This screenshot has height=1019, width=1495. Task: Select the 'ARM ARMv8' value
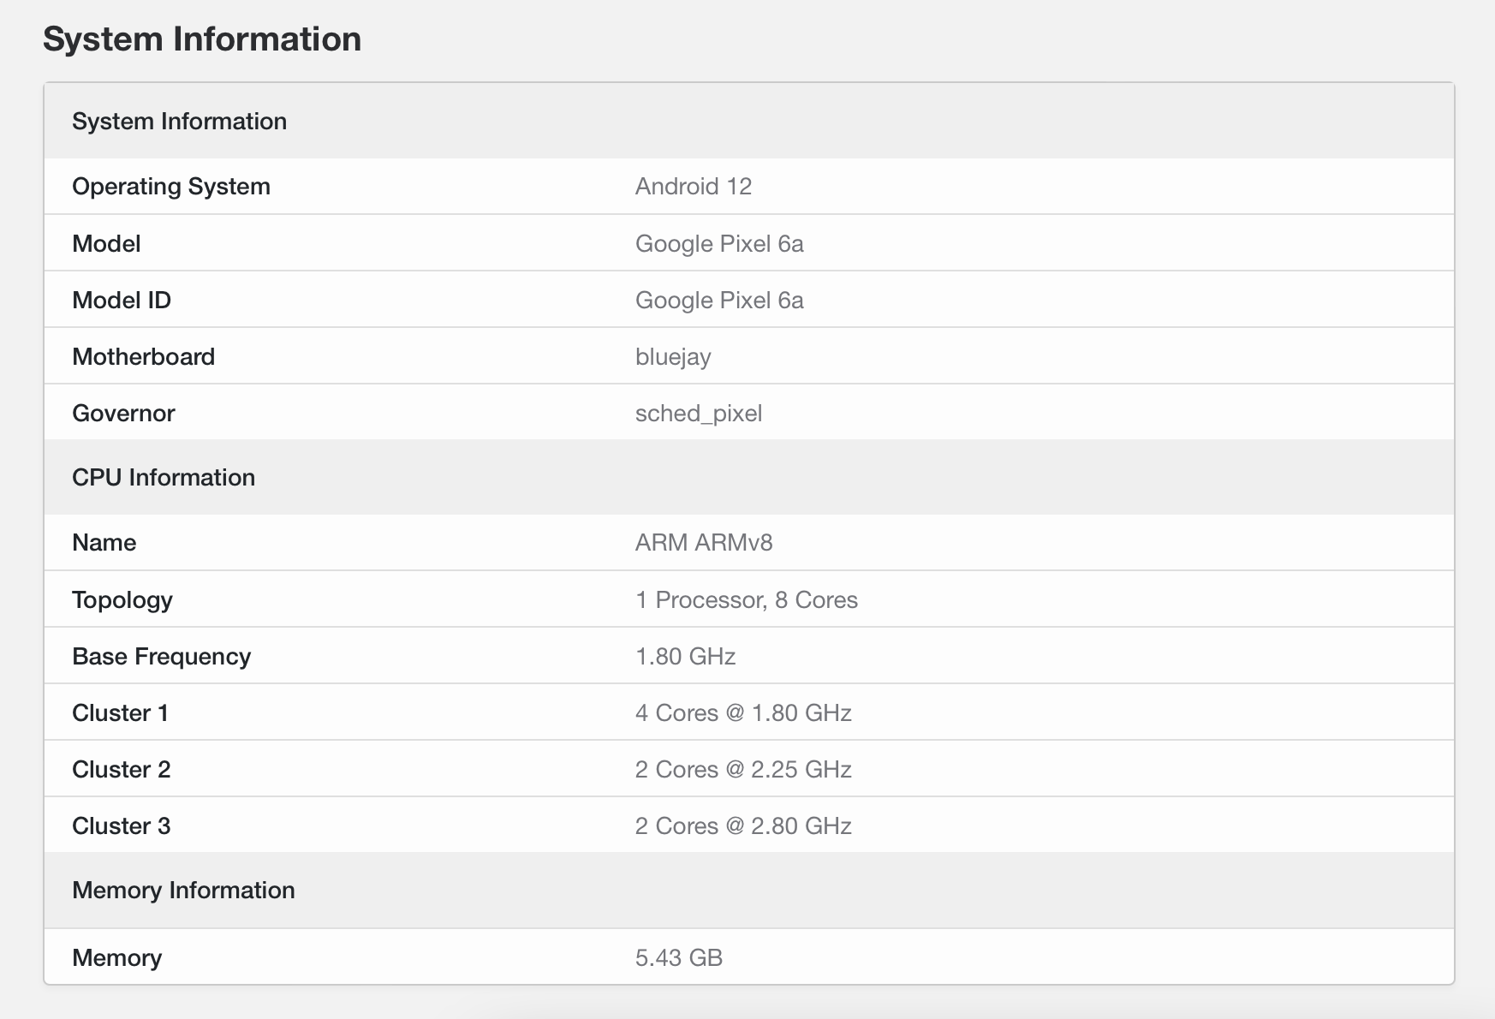click(704, 543)
